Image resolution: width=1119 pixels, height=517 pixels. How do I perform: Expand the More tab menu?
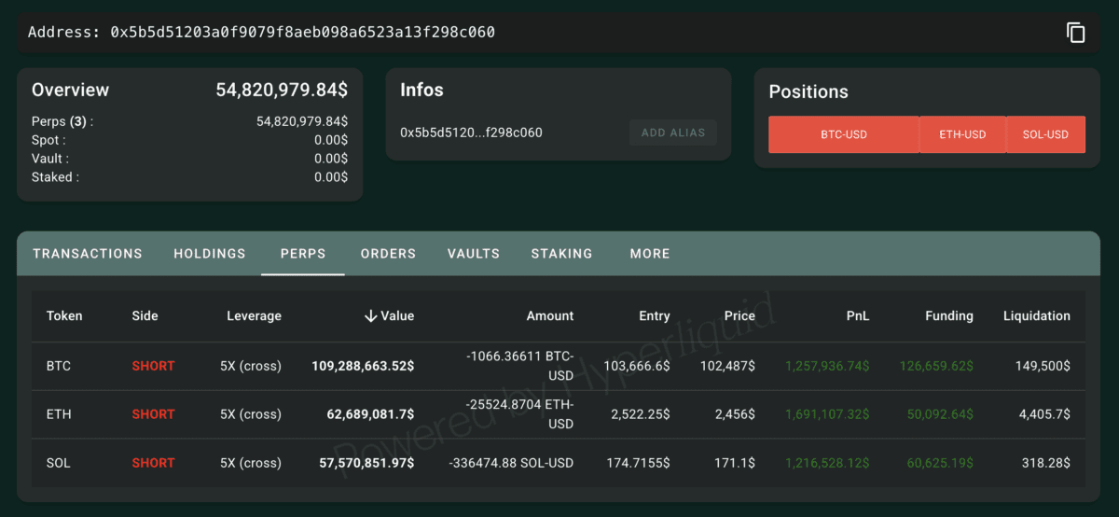[650, 254]
